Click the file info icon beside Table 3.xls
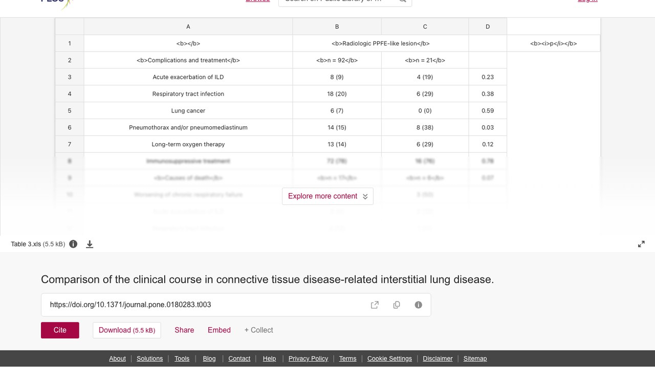The image size is (655, 368). 73,244
